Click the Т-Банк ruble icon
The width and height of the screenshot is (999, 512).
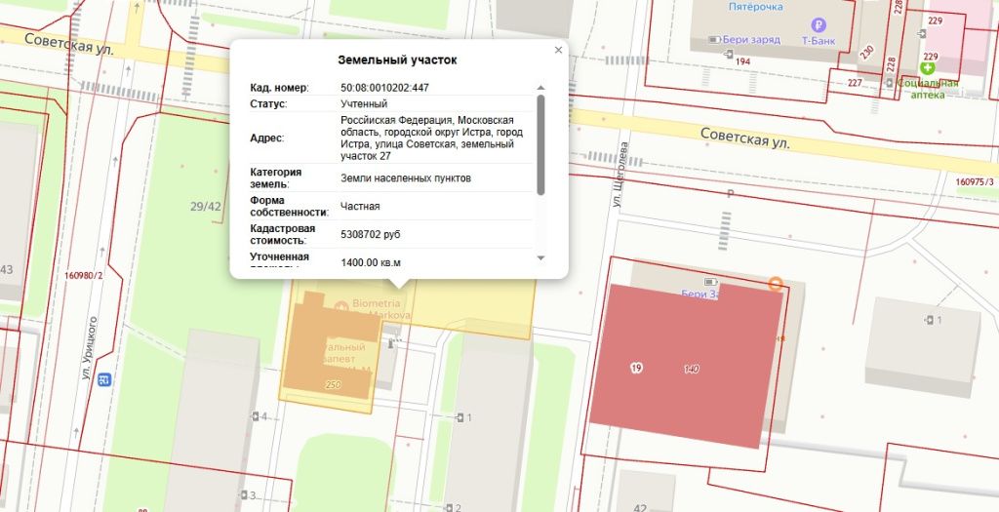(818, 25)
